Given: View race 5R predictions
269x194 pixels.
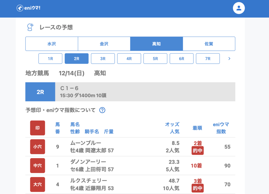Looking at the screenshot, I should coord(155,59).
